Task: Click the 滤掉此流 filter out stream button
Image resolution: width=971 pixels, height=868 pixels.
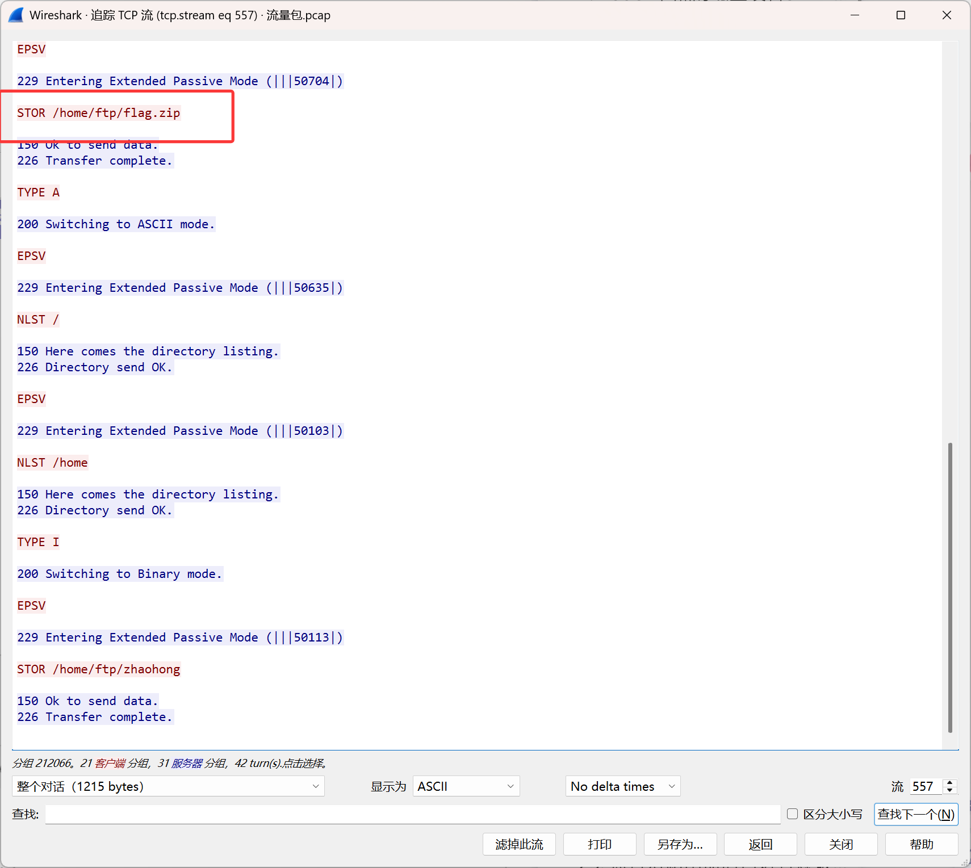Action: [x=519, y=844]
